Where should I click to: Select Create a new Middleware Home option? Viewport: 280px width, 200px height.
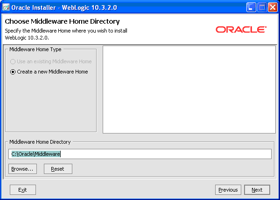tap(49, 72)
